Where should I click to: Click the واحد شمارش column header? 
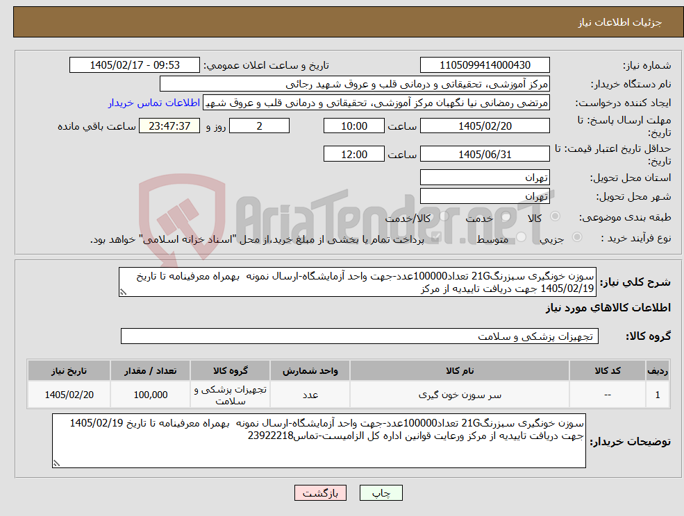pos(310,370)
